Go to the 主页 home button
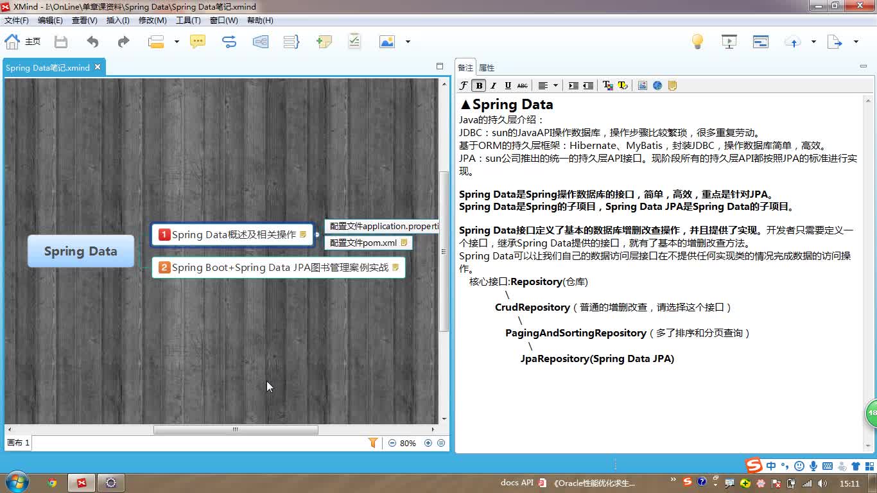 pos(22,42)
